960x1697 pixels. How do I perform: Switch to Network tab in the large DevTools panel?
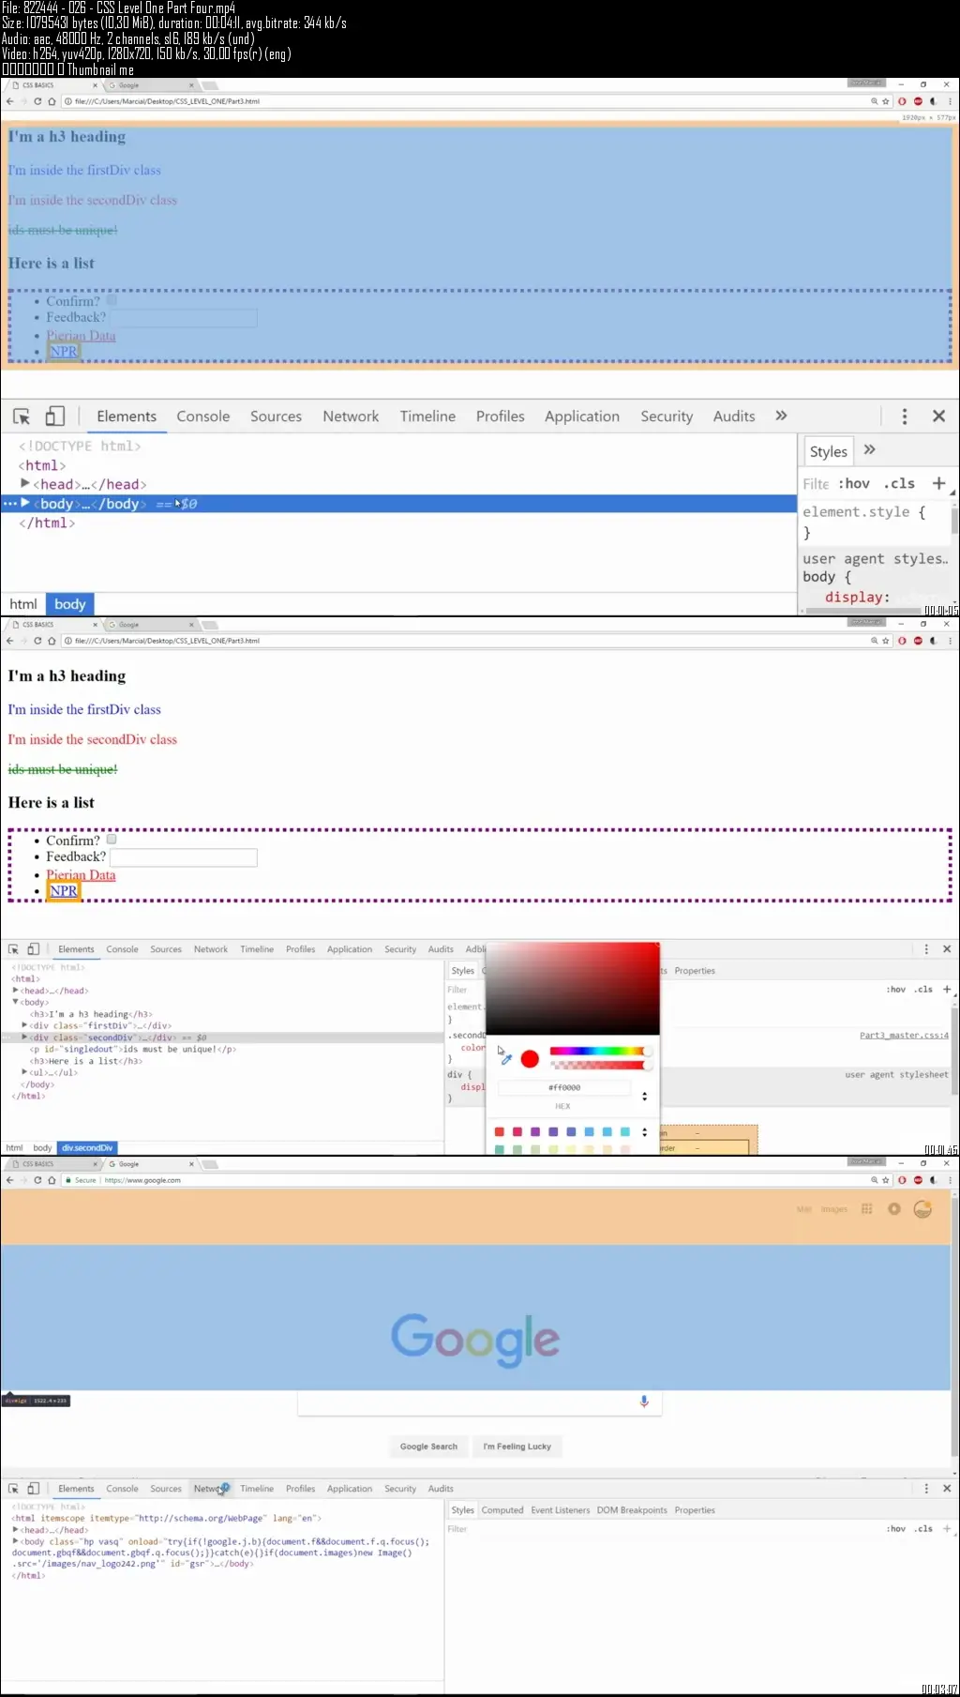coord(351,417)
